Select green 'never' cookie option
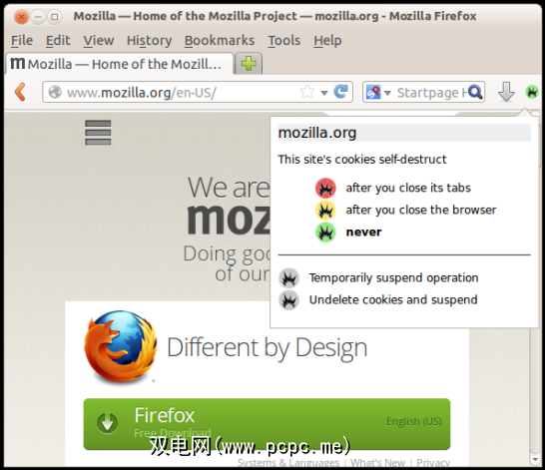Screen dimensions: 545x470 (348, 233)
